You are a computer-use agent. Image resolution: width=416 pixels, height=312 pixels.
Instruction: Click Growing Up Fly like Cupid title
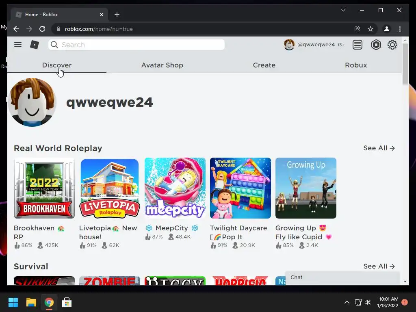click(303, 232)
